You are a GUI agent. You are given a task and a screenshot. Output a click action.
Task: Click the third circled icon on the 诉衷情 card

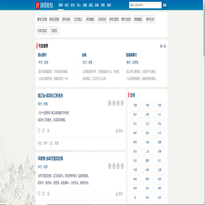pos(118,166)
